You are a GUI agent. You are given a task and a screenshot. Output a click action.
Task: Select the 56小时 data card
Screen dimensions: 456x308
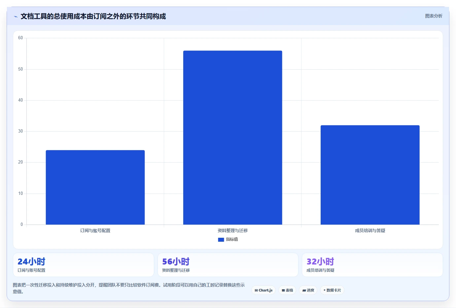click(x=228, y=265)
